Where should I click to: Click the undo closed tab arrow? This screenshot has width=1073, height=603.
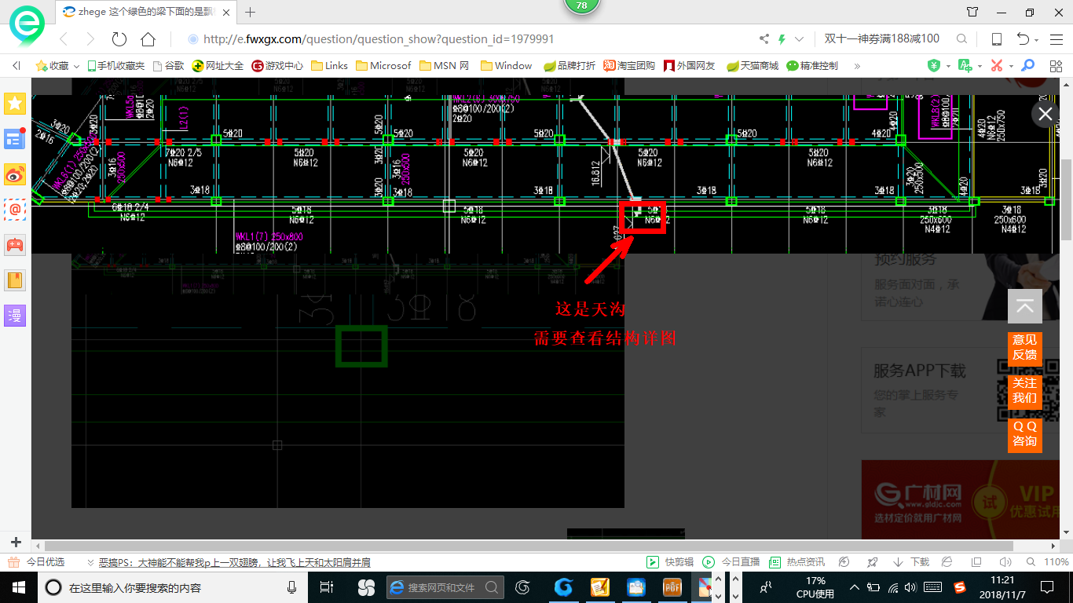(x=1023, y=39)
